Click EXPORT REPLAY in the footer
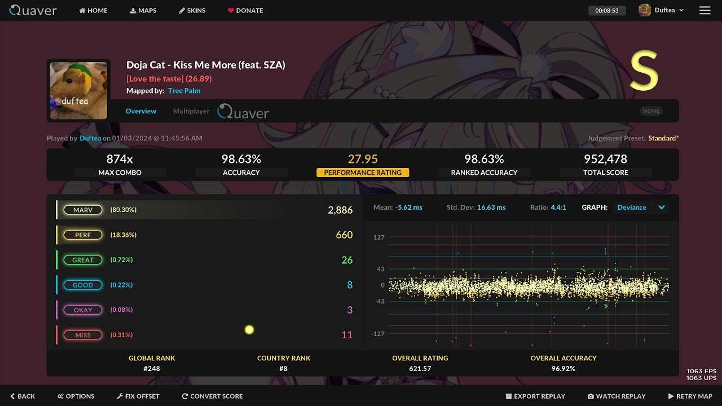Screen dimensions: 722x406 click(x=535, y=396)
